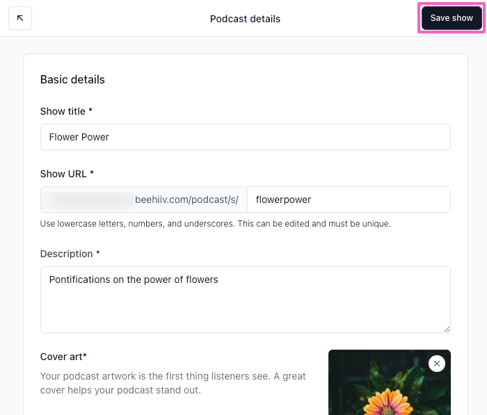The image size is (487, 415).
Task: Click the Description box resize handle
Action: coord(447,329)
